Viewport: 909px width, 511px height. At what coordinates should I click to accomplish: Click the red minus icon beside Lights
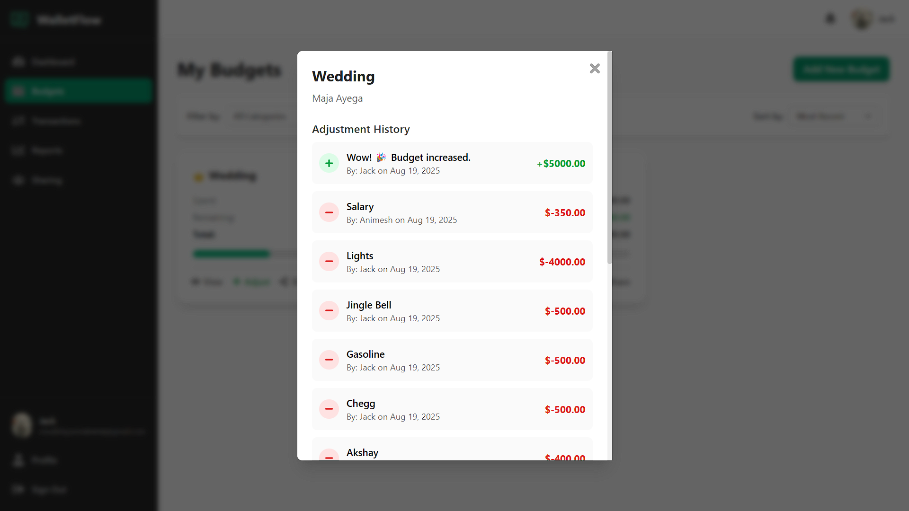pyautogui.click(x=329, y=262)
